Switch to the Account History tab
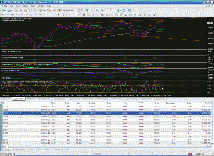The width and height of the screenshot is (214, 156). (x=19, y=149)
